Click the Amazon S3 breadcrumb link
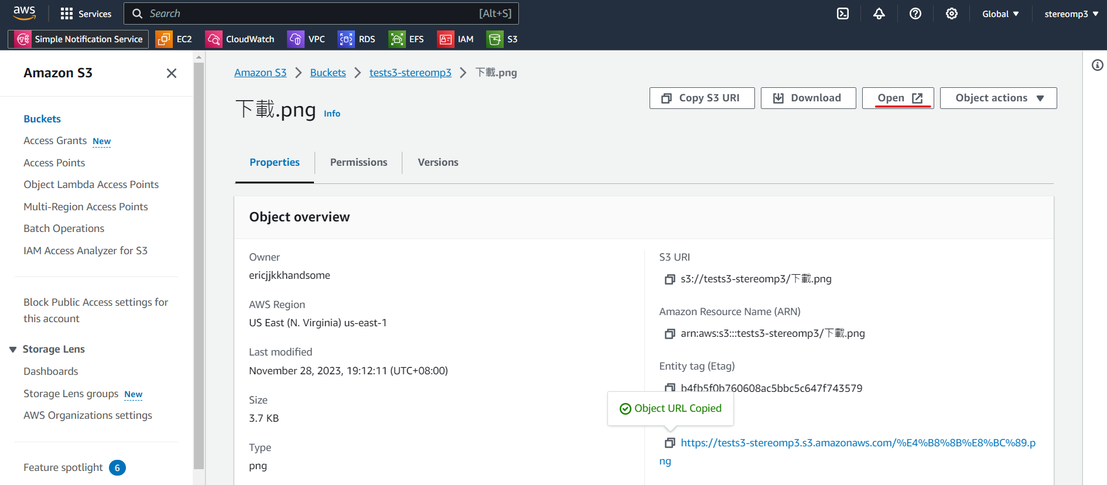Image resolution: width=1107 pixels, height=485 pixels. (261, 73)
